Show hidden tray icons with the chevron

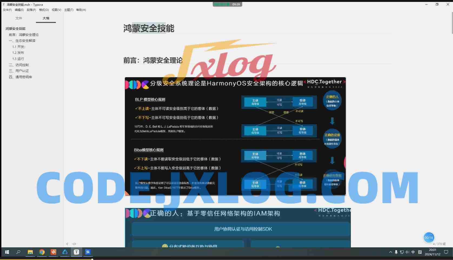click(x=391, y=252)
